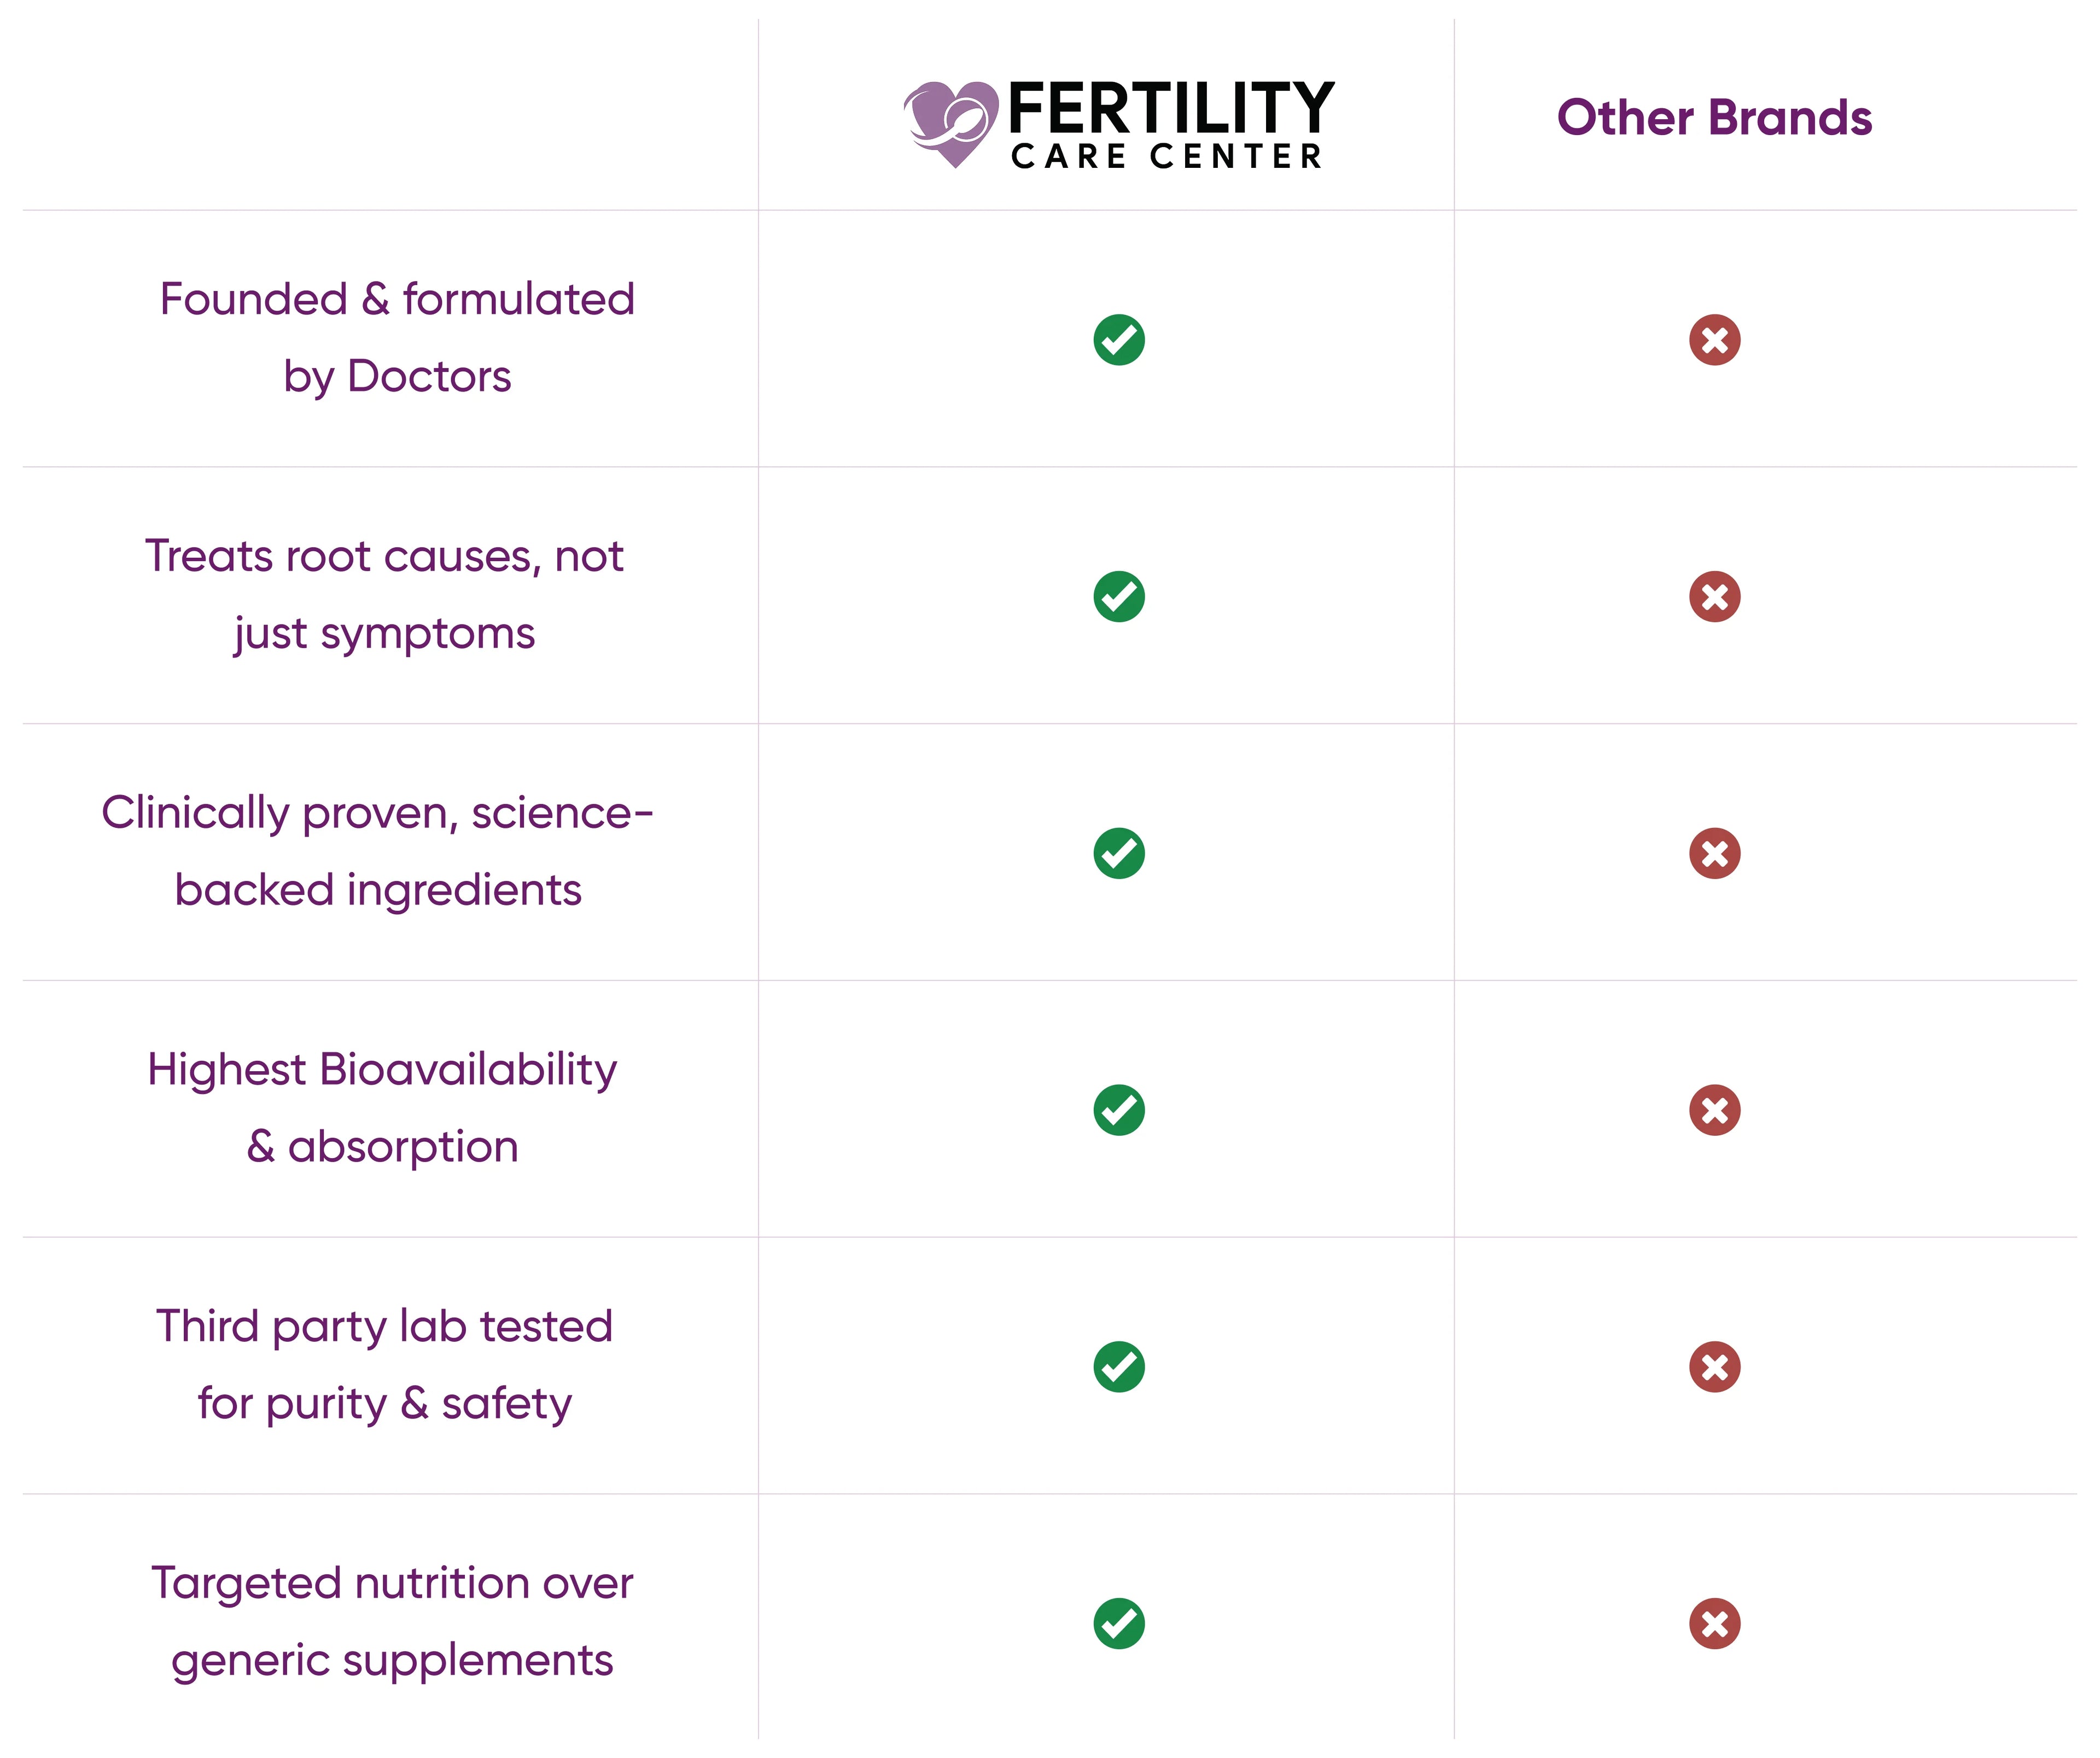Click red X for Third party lab tested
This screenshot has width=2100, height=1758.
coord(1714,1367)
